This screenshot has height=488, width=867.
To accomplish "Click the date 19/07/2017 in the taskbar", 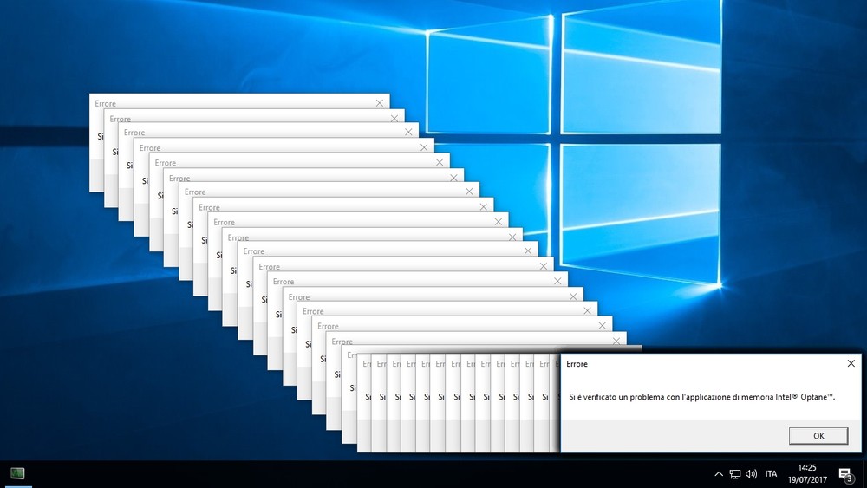I will point(807,479).
